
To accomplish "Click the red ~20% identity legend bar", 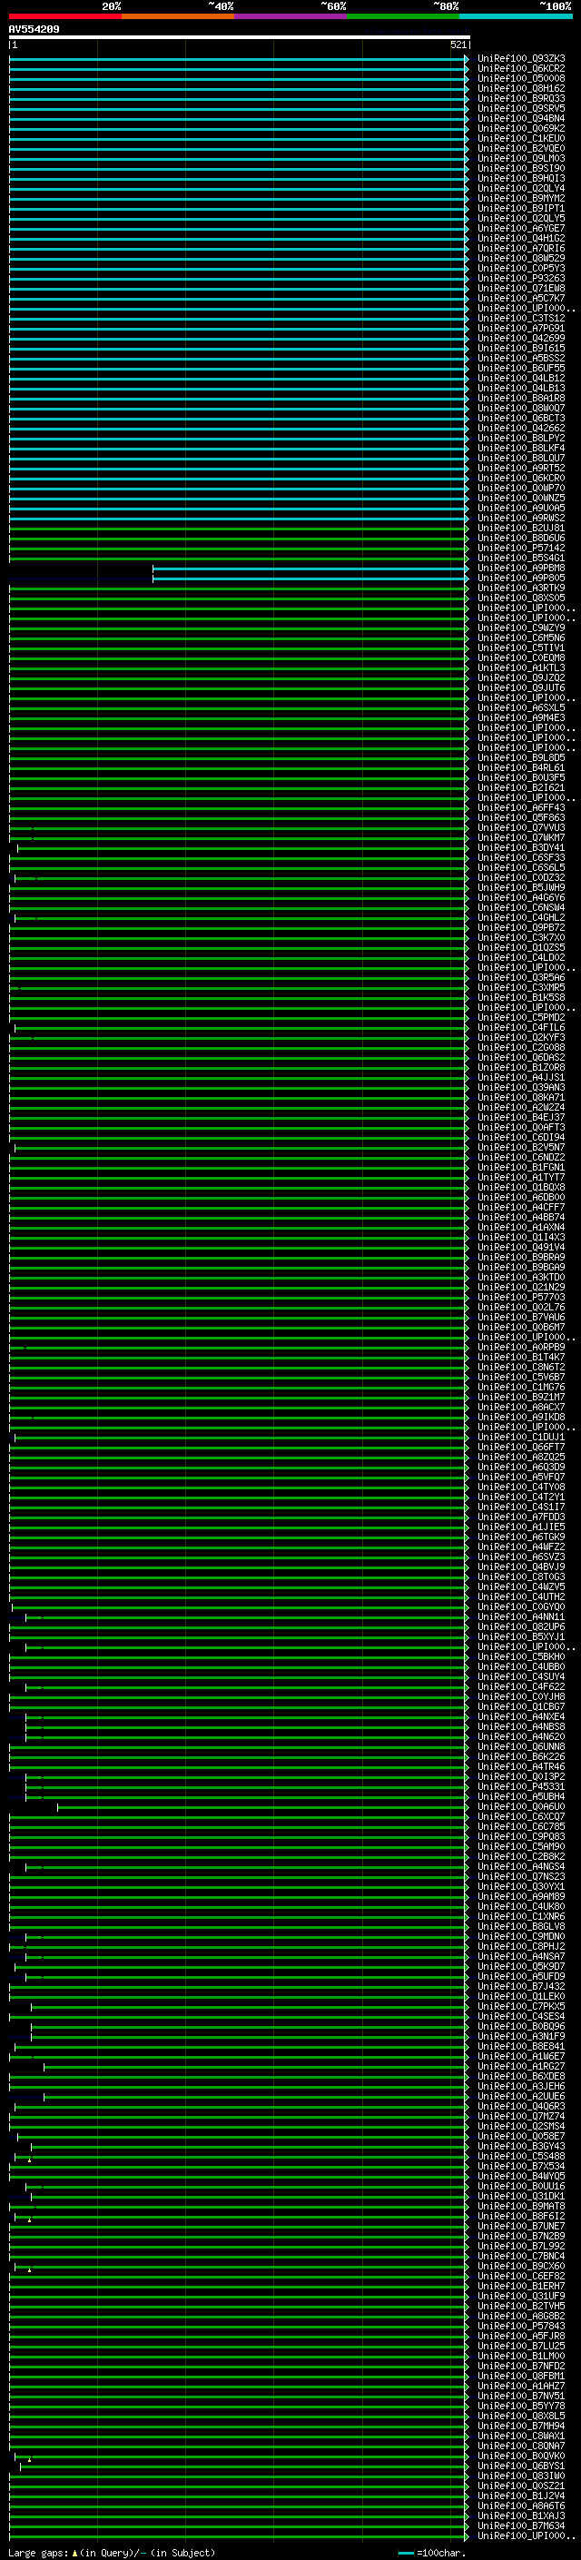I will tap(64, 16).
